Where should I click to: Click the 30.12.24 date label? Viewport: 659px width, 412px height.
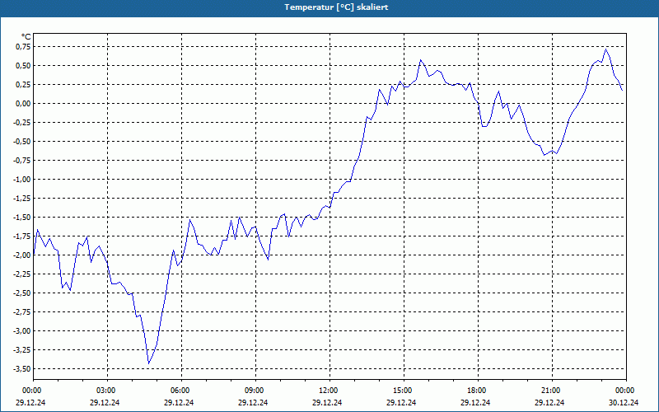[624, 402]
